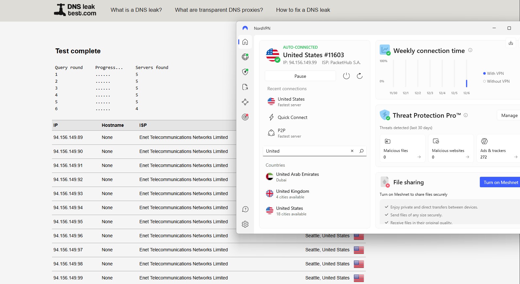This screenshot has height=284, width=520.
Task: Click the NordVPN logo in title bar
Action: tap(245, 28)
